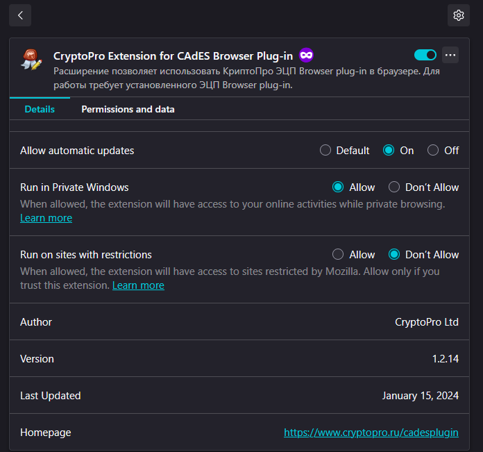Visit the cryptopro.ru homepage link

coord(371,432)
